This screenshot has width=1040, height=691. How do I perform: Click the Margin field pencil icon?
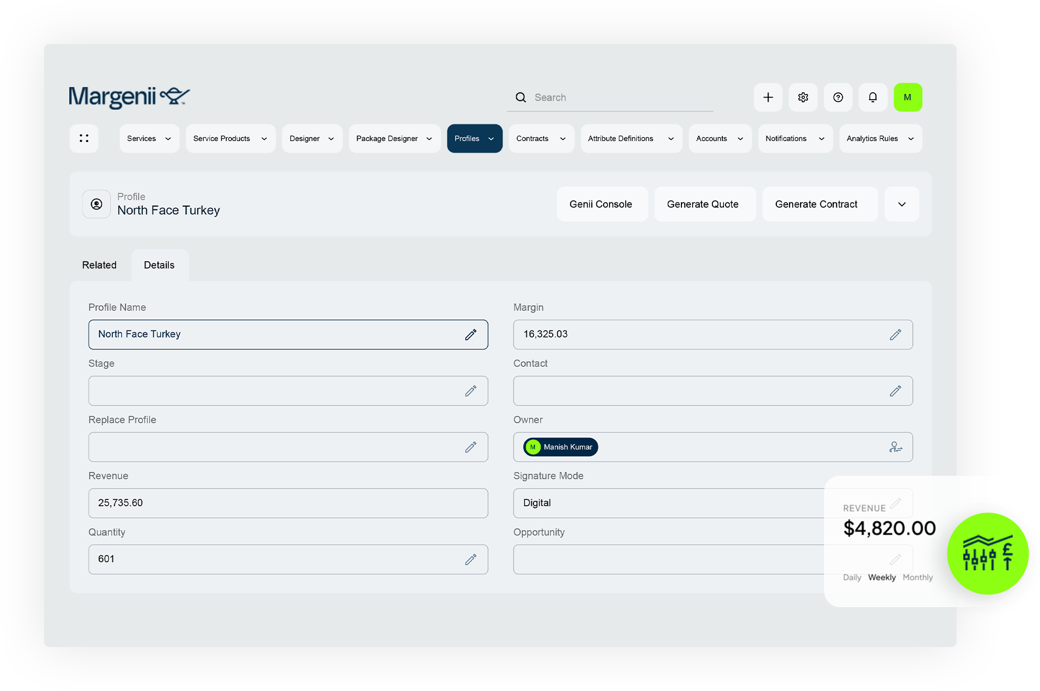(895, 335)
